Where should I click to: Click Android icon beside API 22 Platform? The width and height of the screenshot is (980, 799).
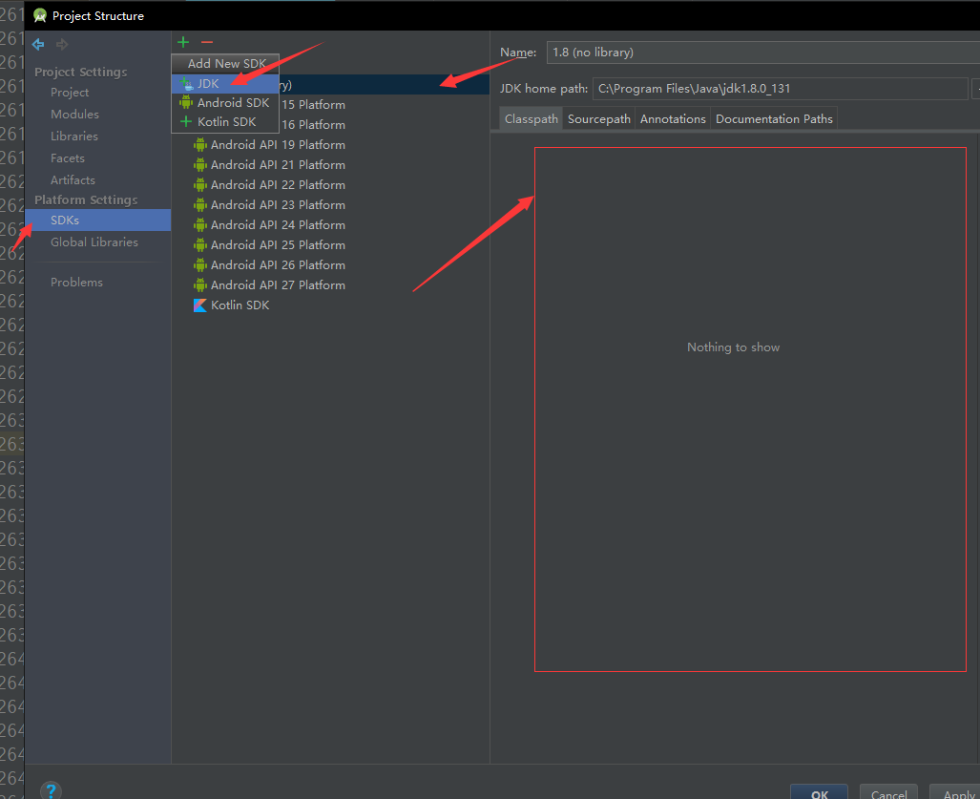(200, 185)
